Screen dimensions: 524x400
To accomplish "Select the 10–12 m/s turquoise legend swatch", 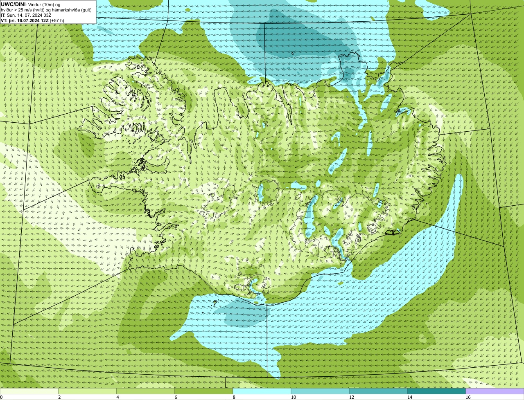I will click(x=320, y=391).
